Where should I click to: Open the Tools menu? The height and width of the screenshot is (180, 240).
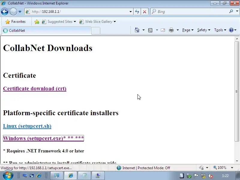coord(220,30)
